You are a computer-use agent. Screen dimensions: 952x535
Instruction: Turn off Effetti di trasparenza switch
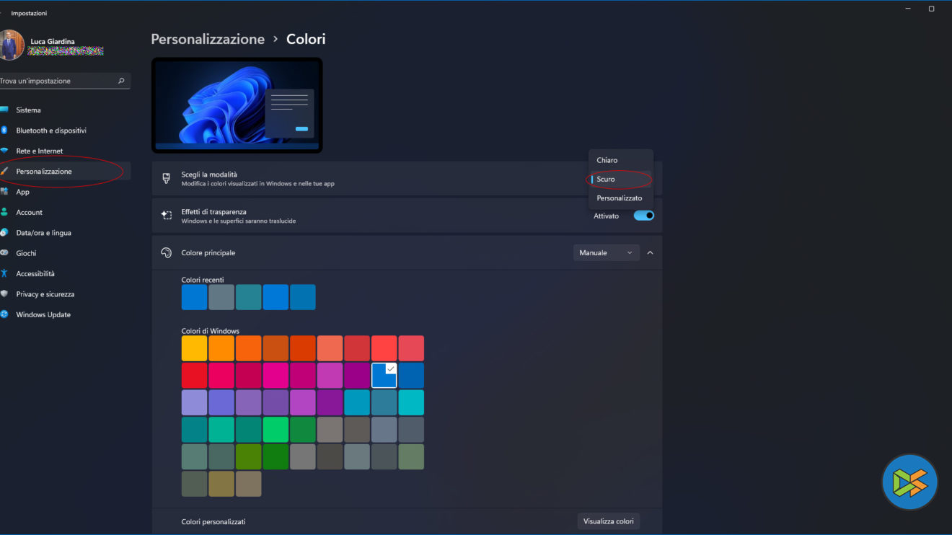click(x=644, y=216)
